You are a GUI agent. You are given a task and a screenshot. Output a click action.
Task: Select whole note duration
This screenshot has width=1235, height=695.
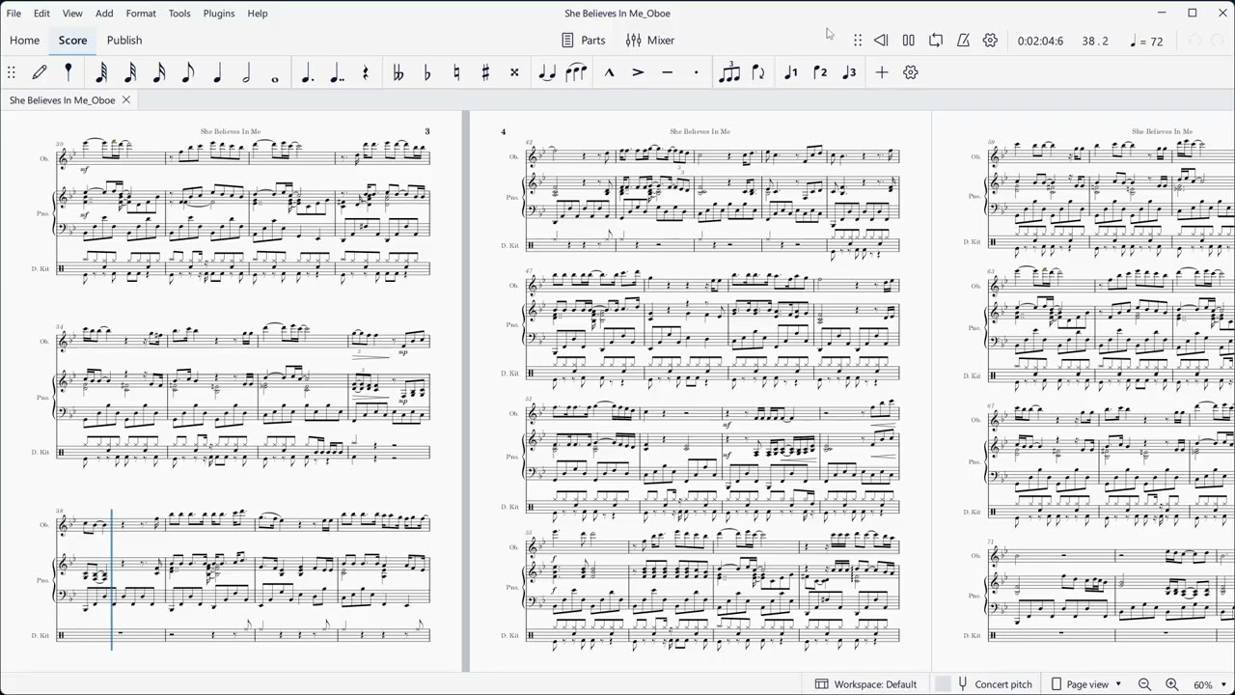[275, 78]
